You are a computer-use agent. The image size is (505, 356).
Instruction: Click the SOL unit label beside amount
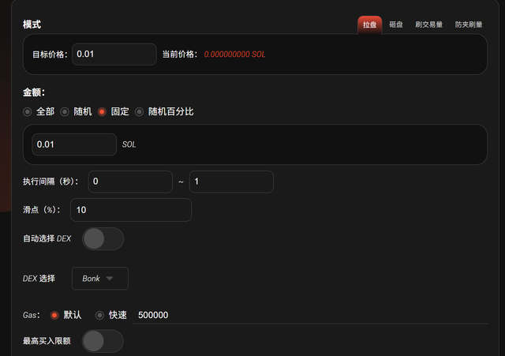[x=129, y=144]
